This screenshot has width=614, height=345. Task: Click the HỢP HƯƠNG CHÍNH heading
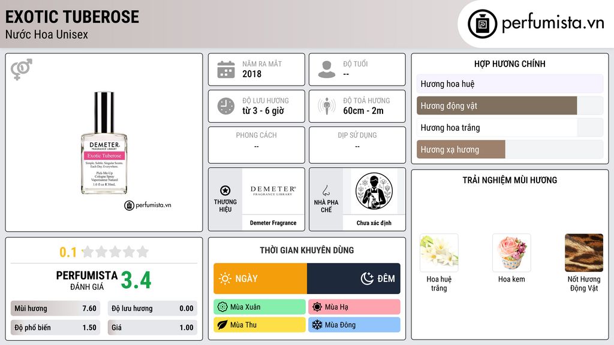click(x=510, y=63)
